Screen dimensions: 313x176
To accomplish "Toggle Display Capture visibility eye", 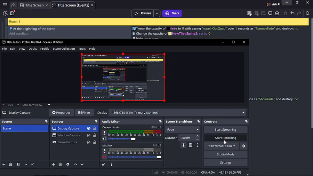I will 89,128.
